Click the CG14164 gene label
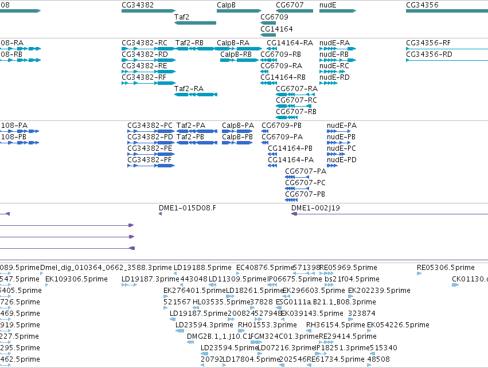The image size is (488, 368). pos(276,29)
